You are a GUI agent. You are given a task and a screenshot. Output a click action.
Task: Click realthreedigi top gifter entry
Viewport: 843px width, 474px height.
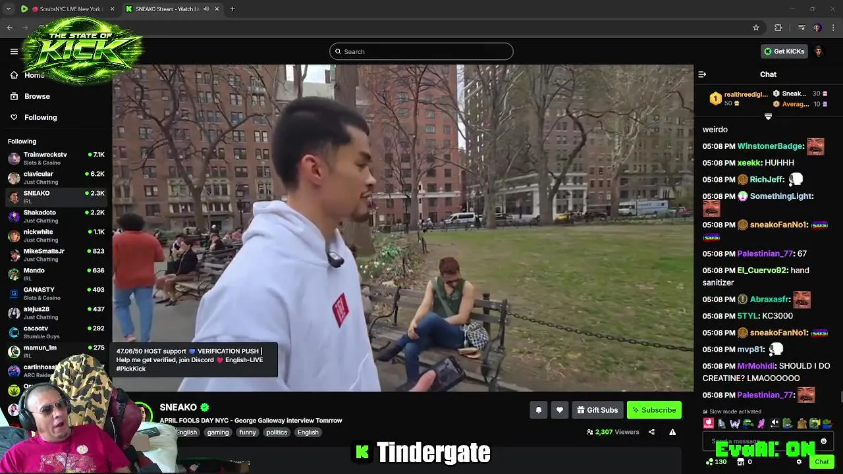tap(738, 99)
